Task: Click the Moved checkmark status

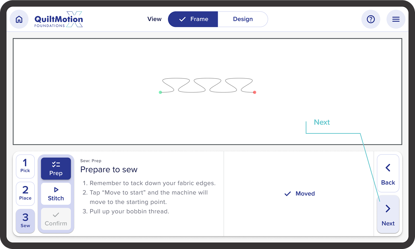Action: tap(299, 194)
